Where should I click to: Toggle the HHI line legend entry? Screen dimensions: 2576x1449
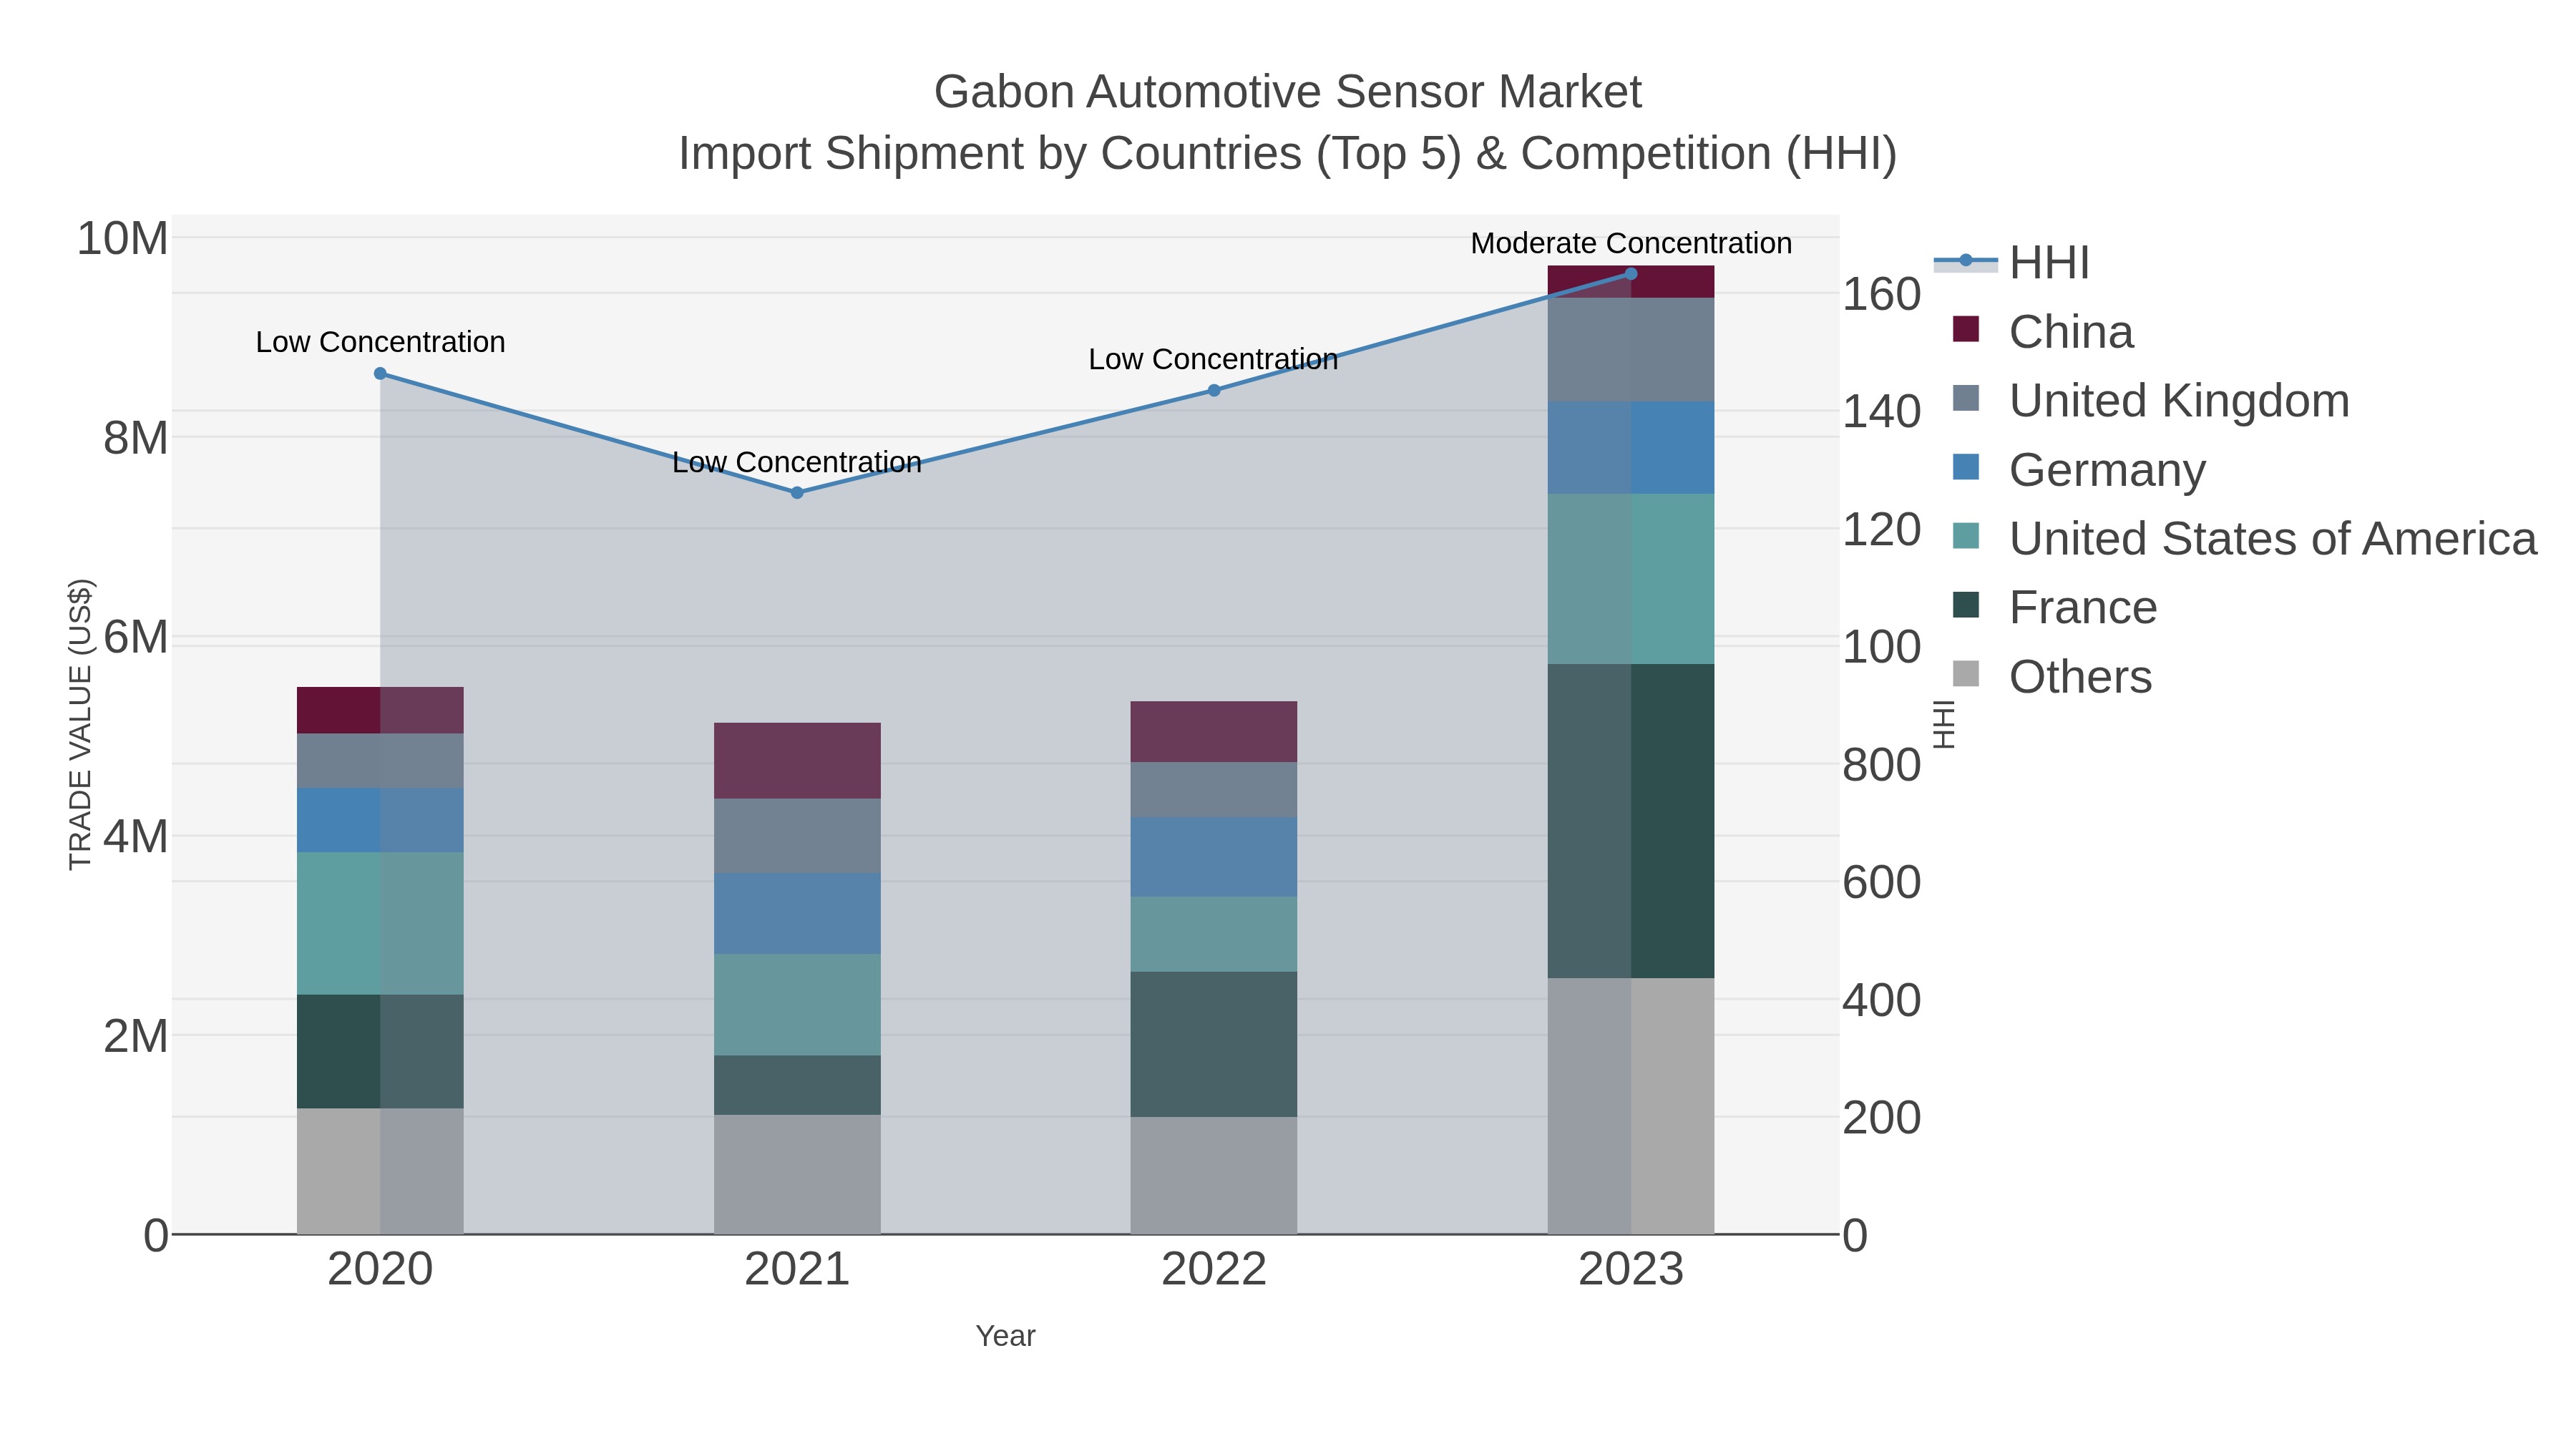(2011, 263)
